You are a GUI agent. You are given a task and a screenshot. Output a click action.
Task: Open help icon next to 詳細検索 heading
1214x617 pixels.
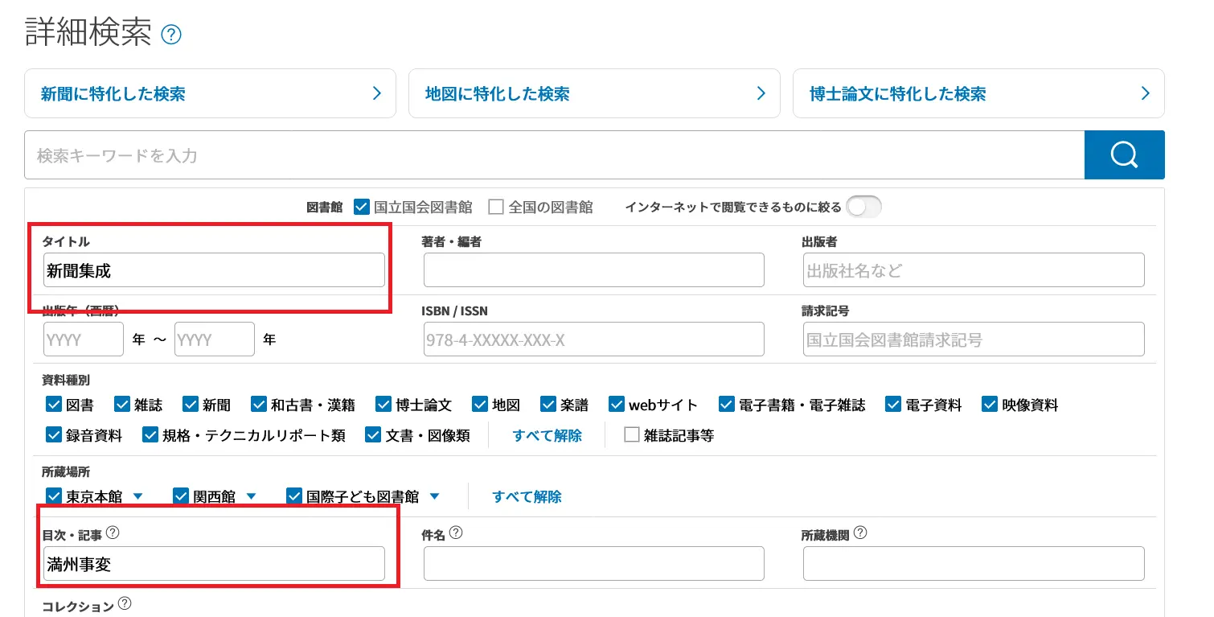[x=170, y=34]
